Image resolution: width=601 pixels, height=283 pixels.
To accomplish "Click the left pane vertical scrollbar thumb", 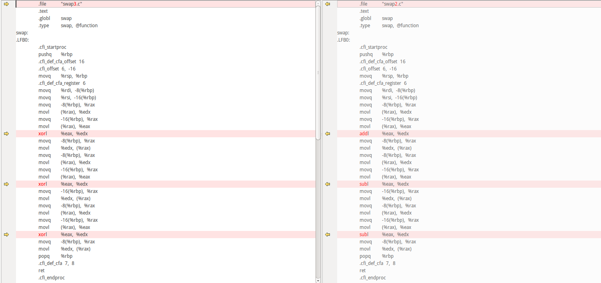I will tap(318, 72).
